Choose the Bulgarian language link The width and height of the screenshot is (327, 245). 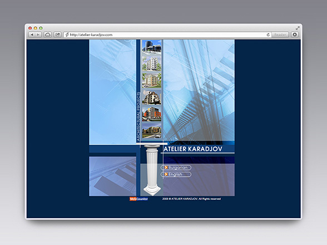tap(176, 168)
